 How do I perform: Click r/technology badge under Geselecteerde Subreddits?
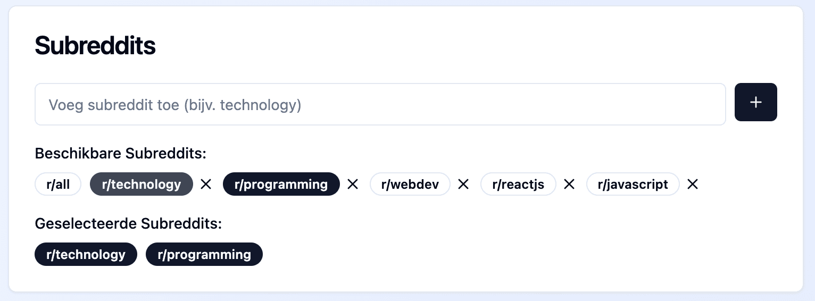click(x=86, y=254)
